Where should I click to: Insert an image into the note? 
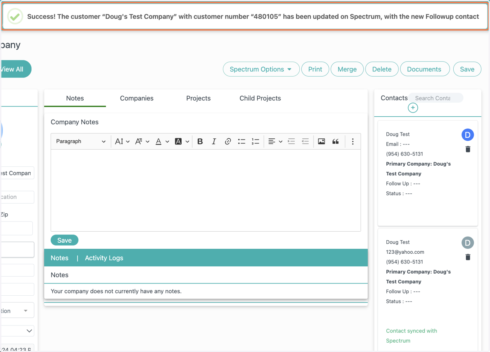[322, 142]
